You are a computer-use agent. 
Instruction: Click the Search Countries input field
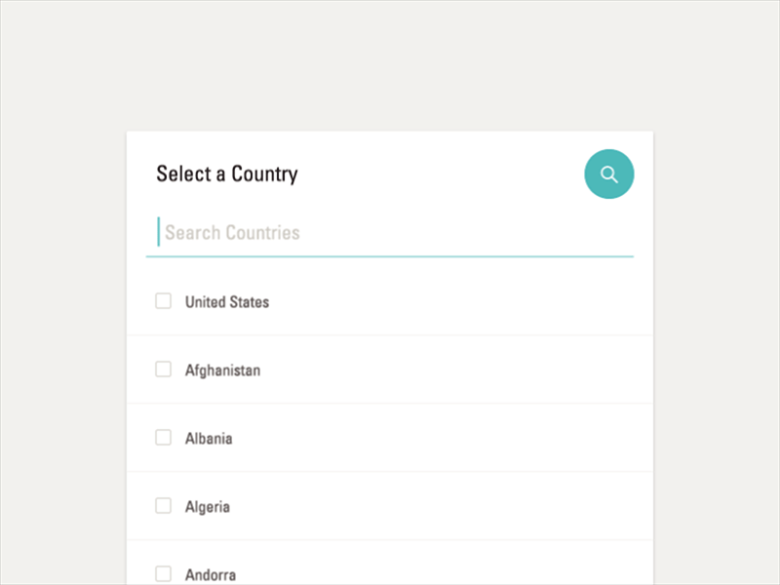point(390,233)
